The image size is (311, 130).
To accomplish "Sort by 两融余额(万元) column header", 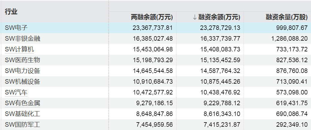I will pyautogui.click(x=152, y=17).
